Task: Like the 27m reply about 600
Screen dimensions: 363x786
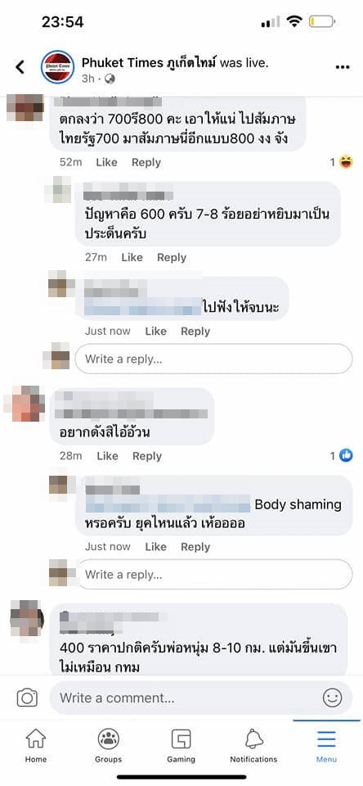Action: pyautogui.click(x=132, y=257)
